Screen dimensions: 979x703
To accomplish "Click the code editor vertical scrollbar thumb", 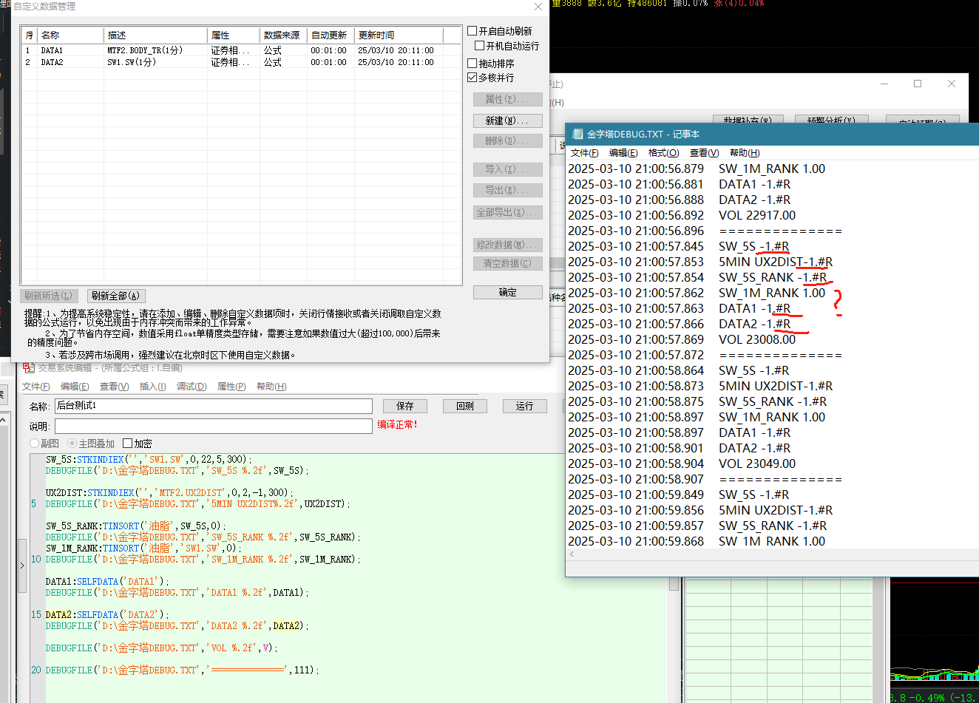I will point(674,583).
